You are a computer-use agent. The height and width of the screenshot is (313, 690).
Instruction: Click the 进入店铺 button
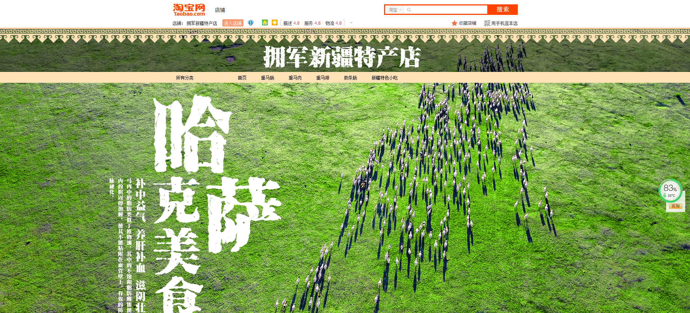pos(233,23)
